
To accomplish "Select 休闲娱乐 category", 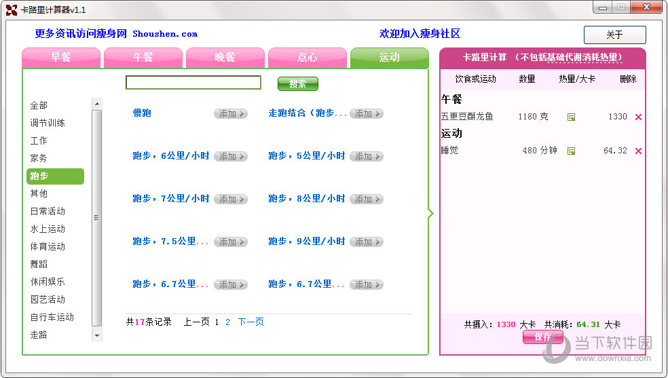I will [x=48, y=282].
